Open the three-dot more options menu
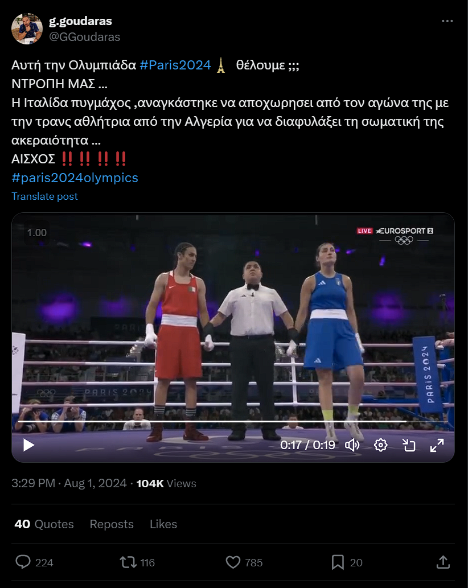468x588 pixels. click(447, 21)
